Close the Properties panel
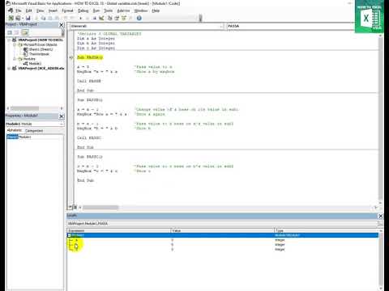Viewport: 389px width, 291px height. tap(62, 116)
